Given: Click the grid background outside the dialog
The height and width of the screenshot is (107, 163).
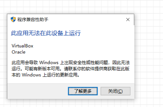Looking at the screenshot, I should click(149, 52).
